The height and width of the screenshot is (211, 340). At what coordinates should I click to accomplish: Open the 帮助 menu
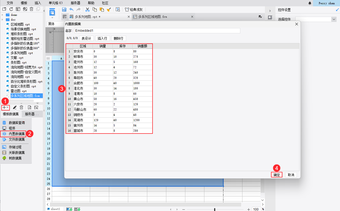coord(91,3)
